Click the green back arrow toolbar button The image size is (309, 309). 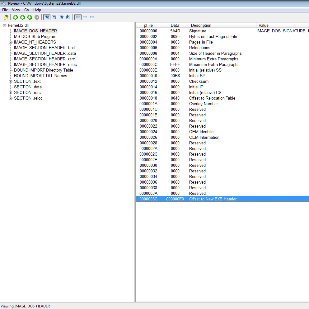[x=30, y=17]
